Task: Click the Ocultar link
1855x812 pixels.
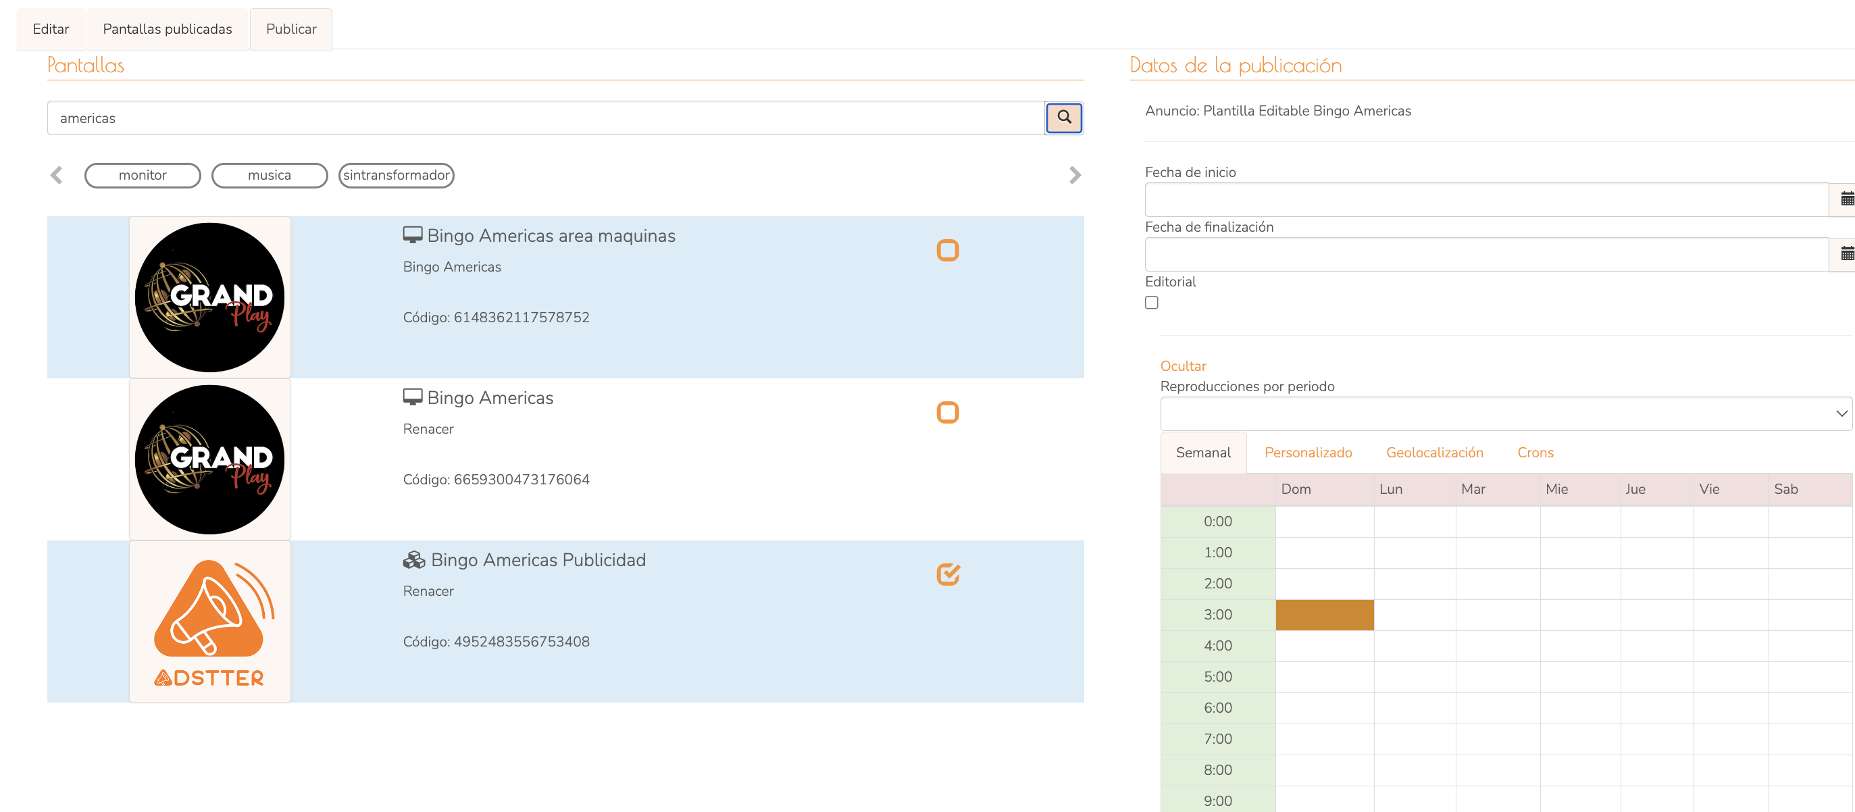Action: click(x=1182, y=366)
